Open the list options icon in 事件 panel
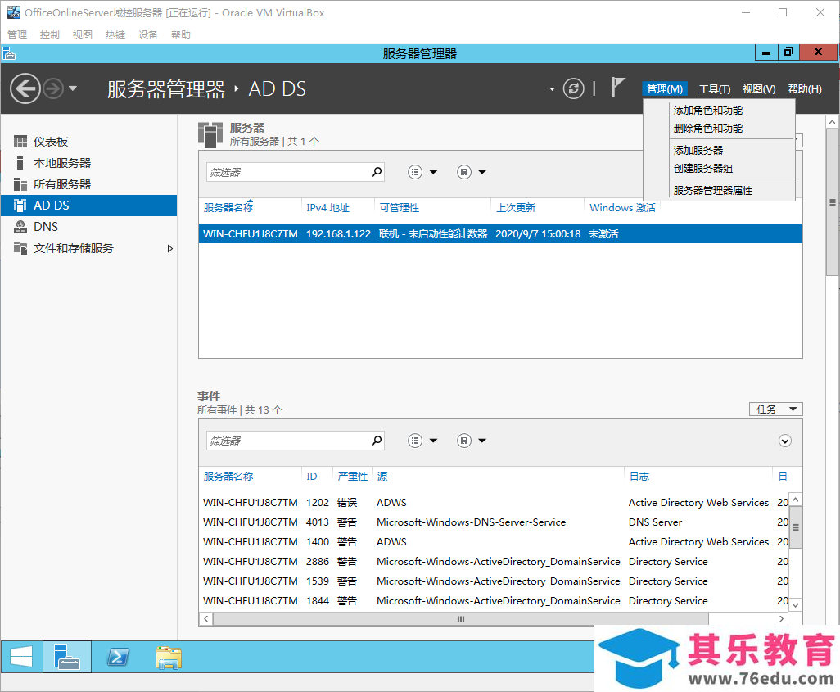This screenshot has height=692, width=840. [415, 441]
